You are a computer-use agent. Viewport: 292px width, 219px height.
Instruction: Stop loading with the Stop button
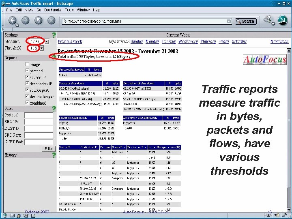tap(52, 20)
